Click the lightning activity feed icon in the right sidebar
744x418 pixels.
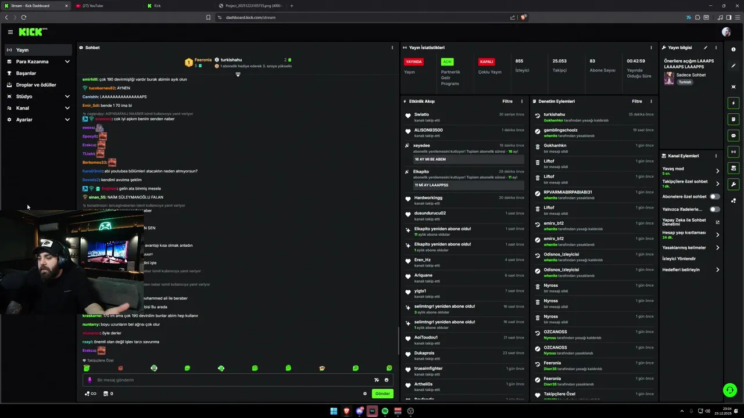coord(734,103)
